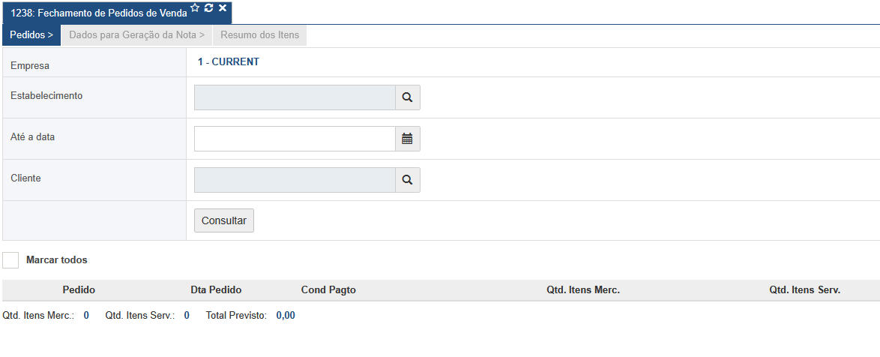Close the Fechamento de Pedidos de Venda tab
The height and width of the screenshot is (357, 880).
(x=222, y=7)
